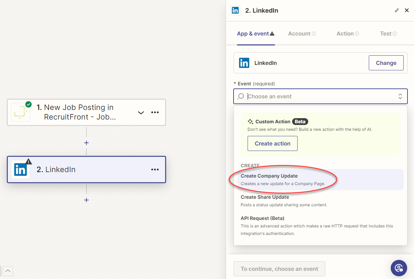Open the three-dot menu for LinkedIn step
414x279 pixels.
pos(155,169)
